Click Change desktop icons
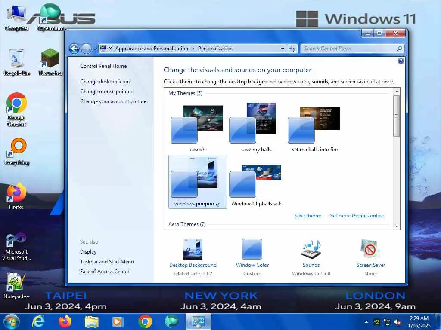441x330 pixels. 105,82
